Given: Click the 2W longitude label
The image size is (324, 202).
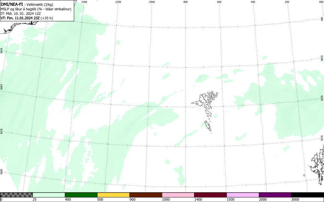Looking at the screenshot, I should click(x=287, y=2).
